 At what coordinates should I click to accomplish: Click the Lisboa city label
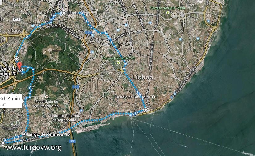point(142,77)
